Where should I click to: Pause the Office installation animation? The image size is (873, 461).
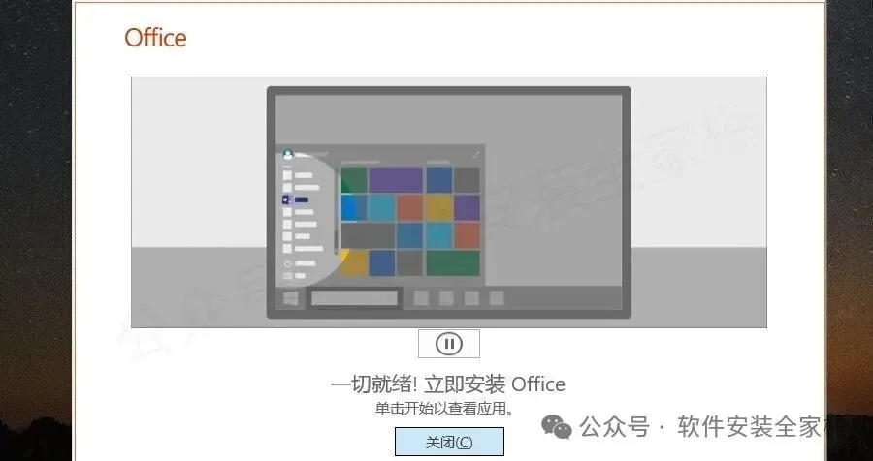449,344
